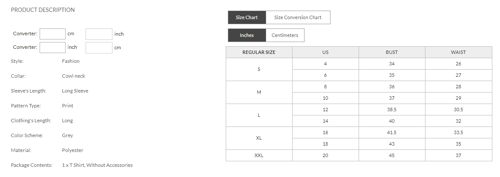Select the XXL size row label
Screen dimensions: 500x177
[259, 155]
